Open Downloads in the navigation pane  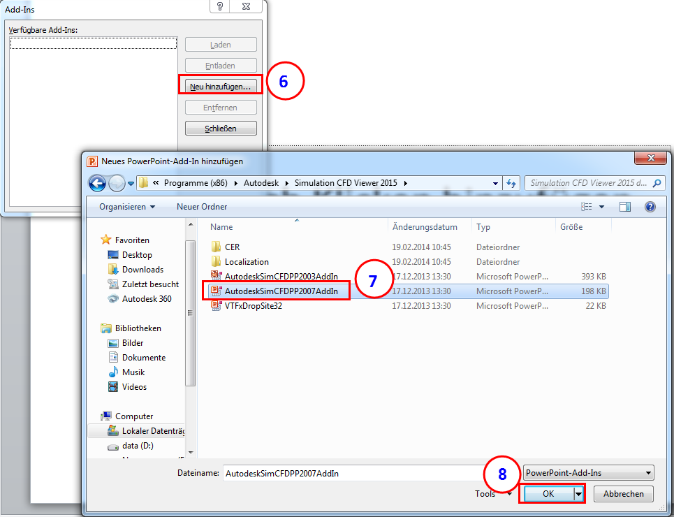pyautogui.click(x=142, y=269)
